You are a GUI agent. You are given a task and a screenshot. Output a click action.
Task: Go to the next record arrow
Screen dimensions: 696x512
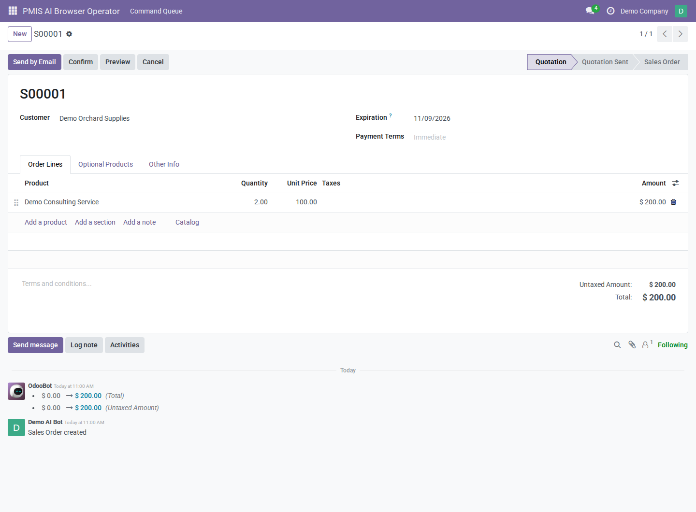point(681,34)
